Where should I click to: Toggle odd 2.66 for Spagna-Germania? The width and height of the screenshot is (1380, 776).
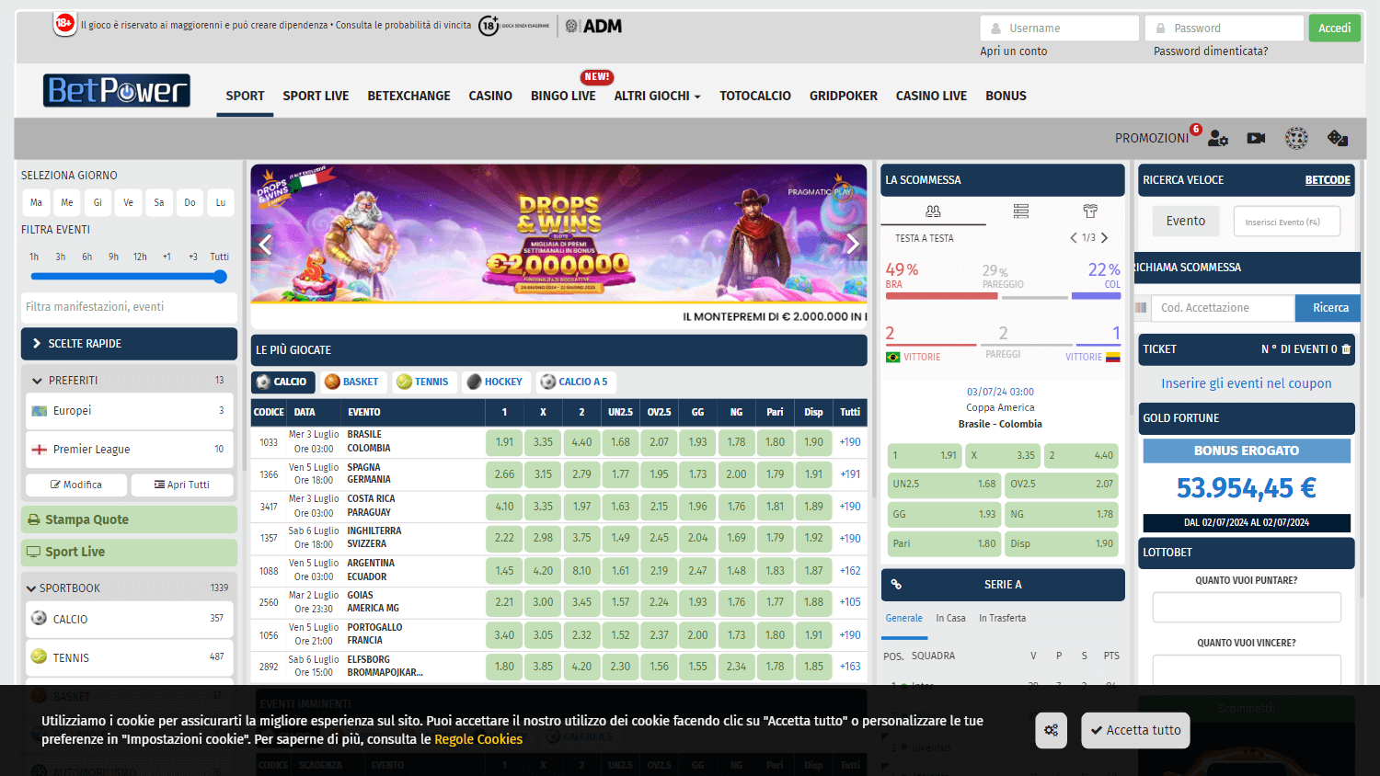pos(505,474)
